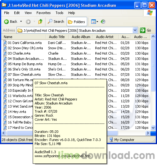
Task: Sort by the Name column header
Action: pyautogui.click(x=24, y=37)
